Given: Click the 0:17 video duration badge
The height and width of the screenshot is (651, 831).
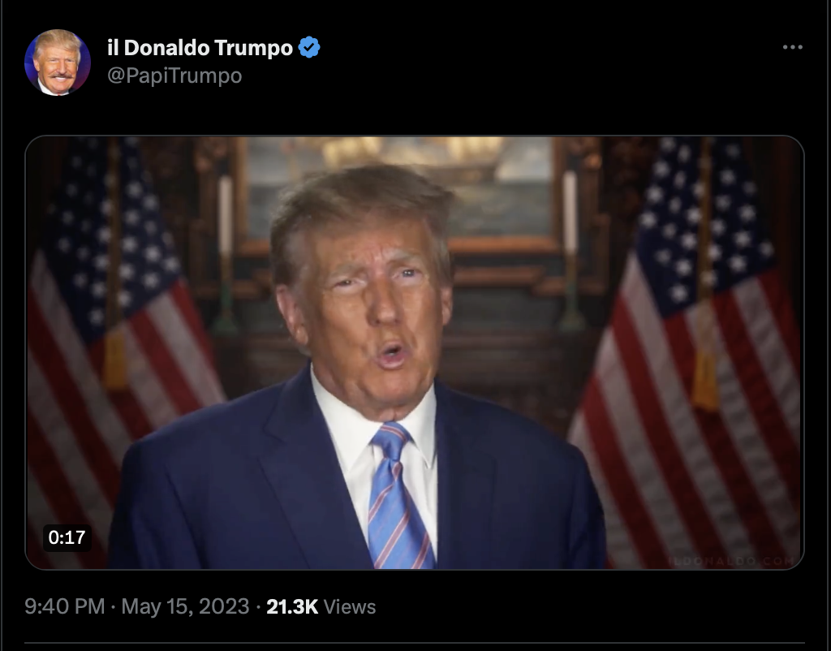Looking at the screenshot, I should click(67, 537).
